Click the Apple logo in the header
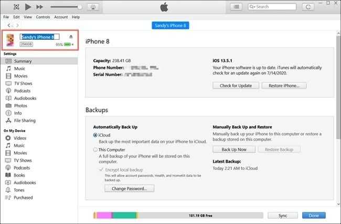 (164, 7)
